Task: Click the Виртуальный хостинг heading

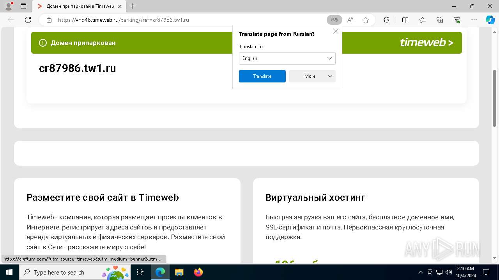Action: pos(315,198)
